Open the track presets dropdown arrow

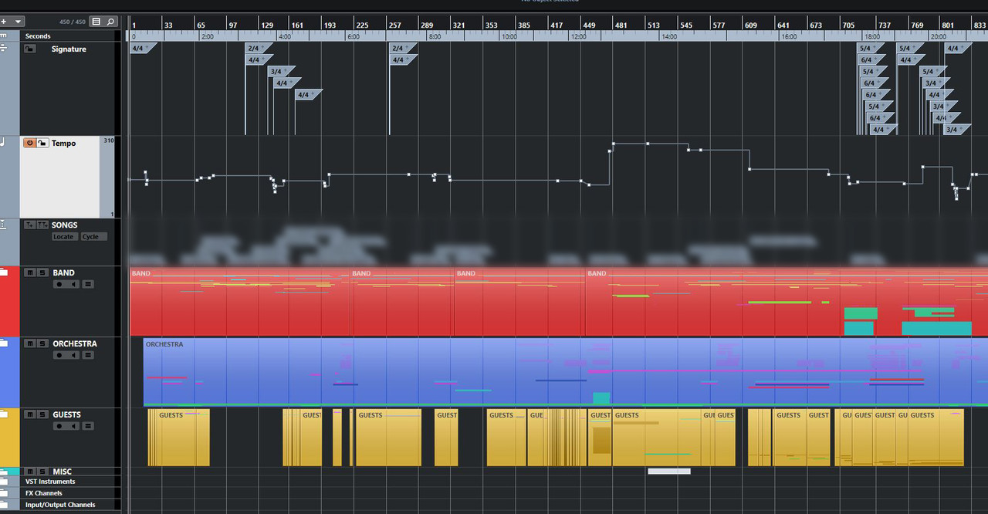19,22
